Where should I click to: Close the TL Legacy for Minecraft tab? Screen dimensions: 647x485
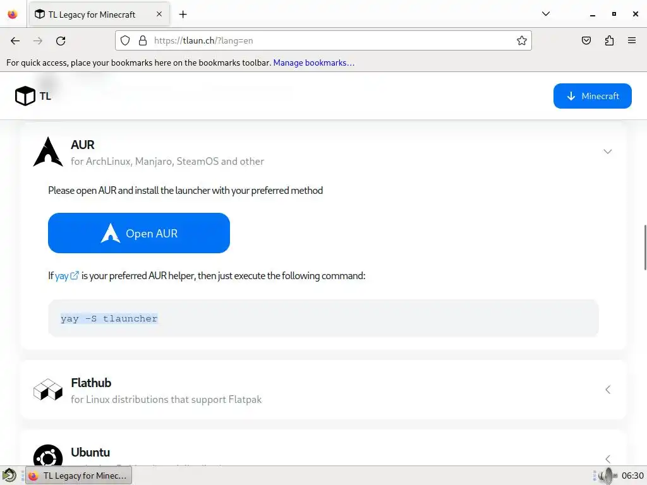pyautogui.click(x=159, y=14)
